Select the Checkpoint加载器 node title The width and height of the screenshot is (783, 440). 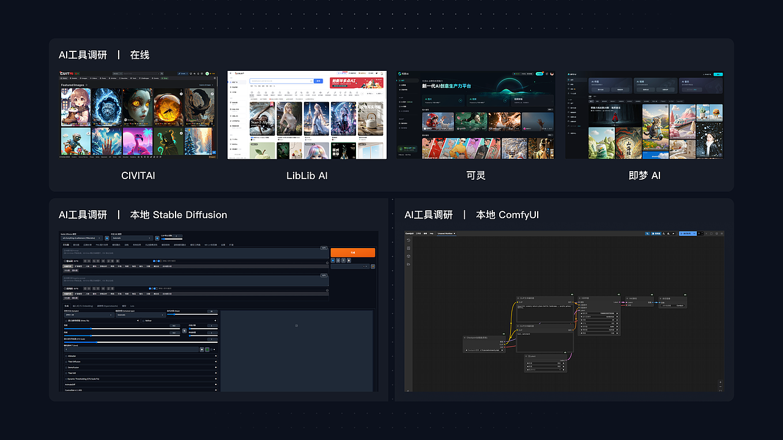tap(477, 338)
